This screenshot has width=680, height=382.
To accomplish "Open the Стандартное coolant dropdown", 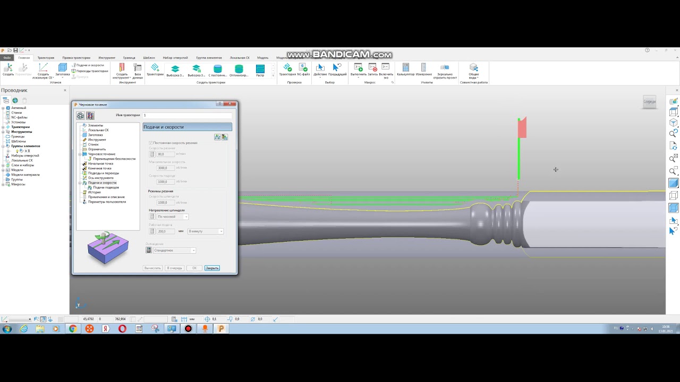I will click(x=174, y=250).
